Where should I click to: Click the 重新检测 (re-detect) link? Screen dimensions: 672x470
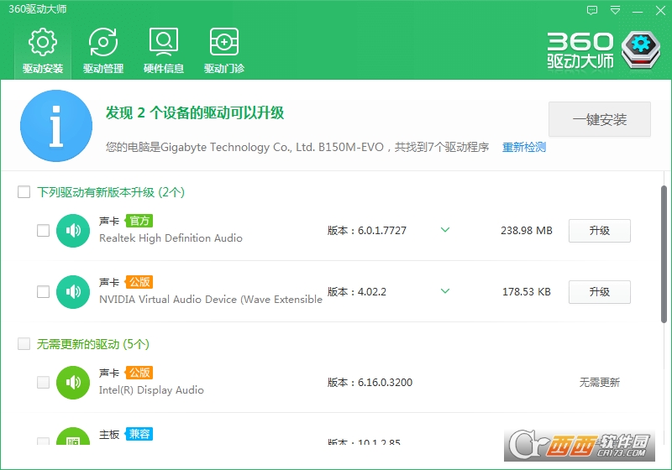point(524,147)
